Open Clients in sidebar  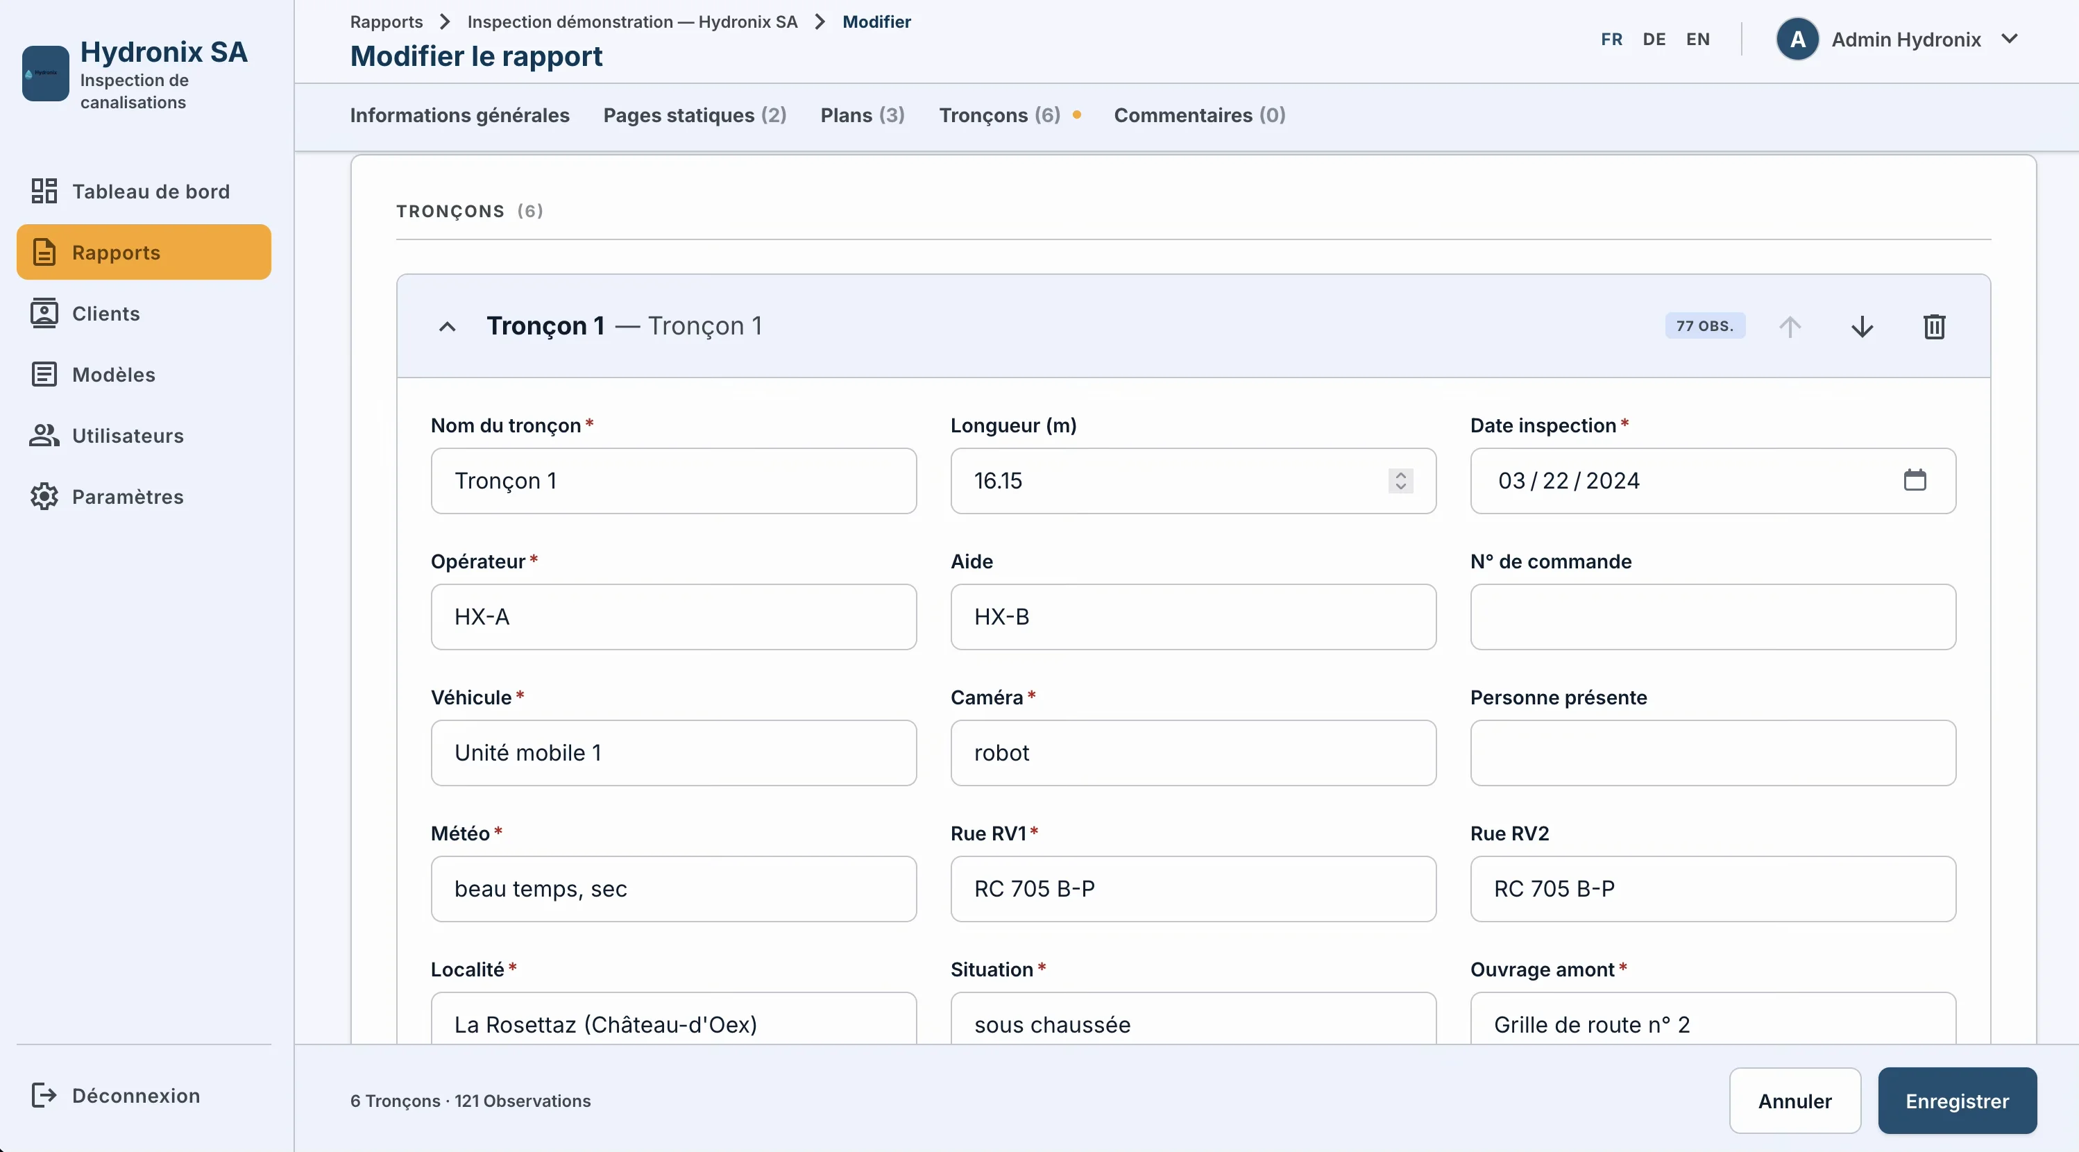(x=144, y=313)
